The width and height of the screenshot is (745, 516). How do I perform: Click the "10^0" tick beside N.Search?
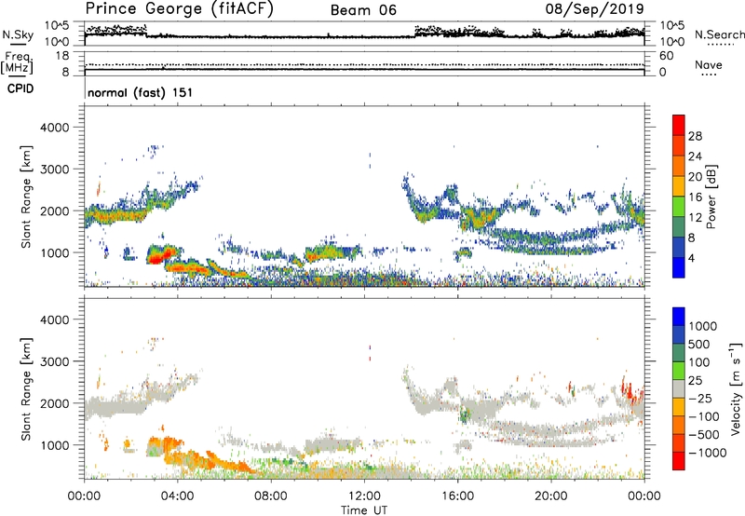[671, 42]
